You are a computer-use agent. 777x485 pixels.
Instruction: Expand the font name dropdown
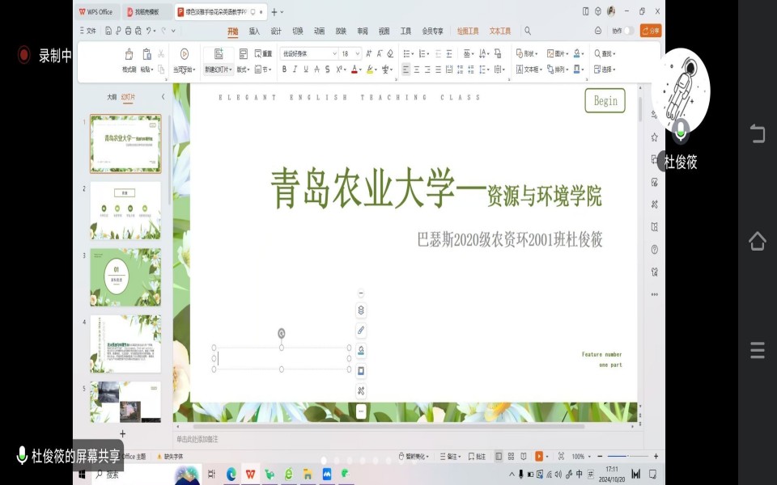point(334,53)
